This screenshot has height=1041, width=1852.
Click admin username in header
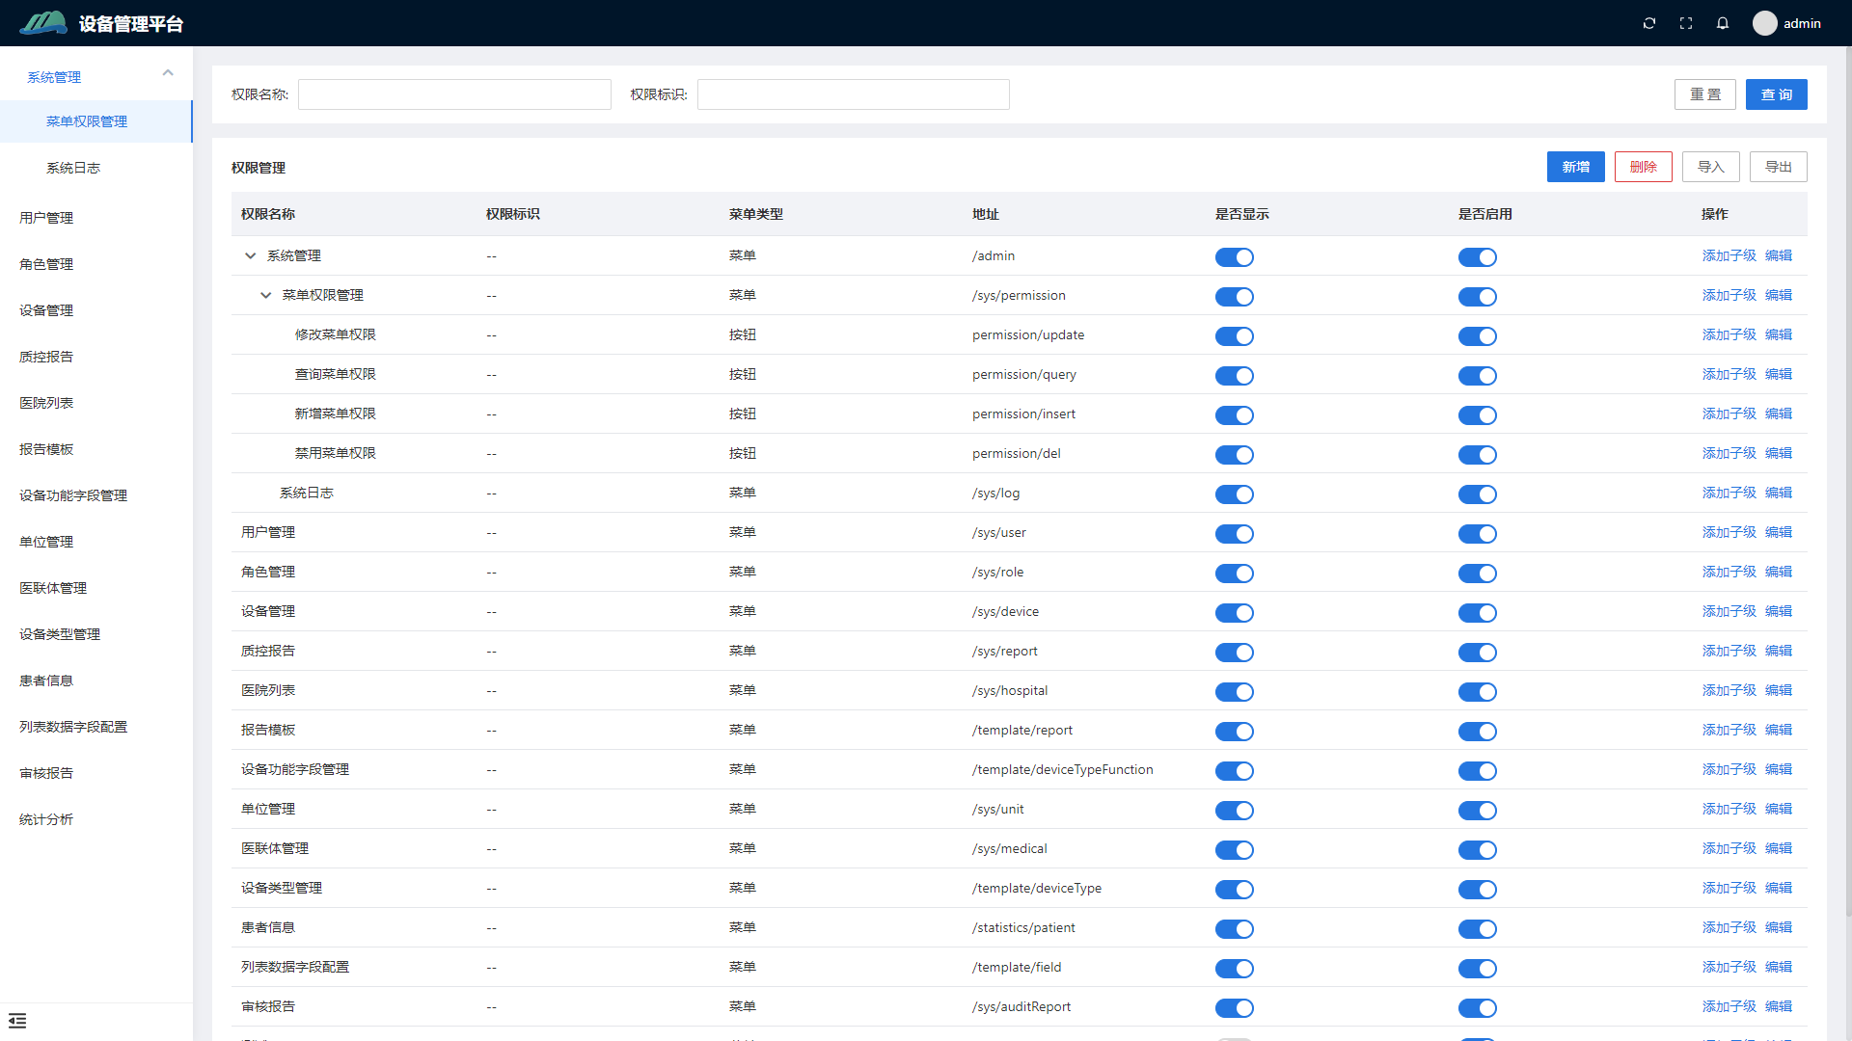click(x=1802, y=23)
